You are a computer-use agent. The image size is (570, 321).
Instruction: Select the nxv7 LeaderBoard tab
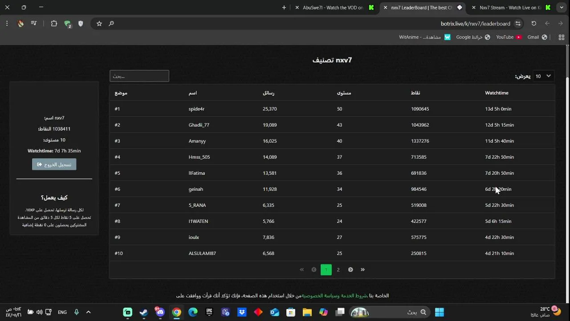[423, 8]
